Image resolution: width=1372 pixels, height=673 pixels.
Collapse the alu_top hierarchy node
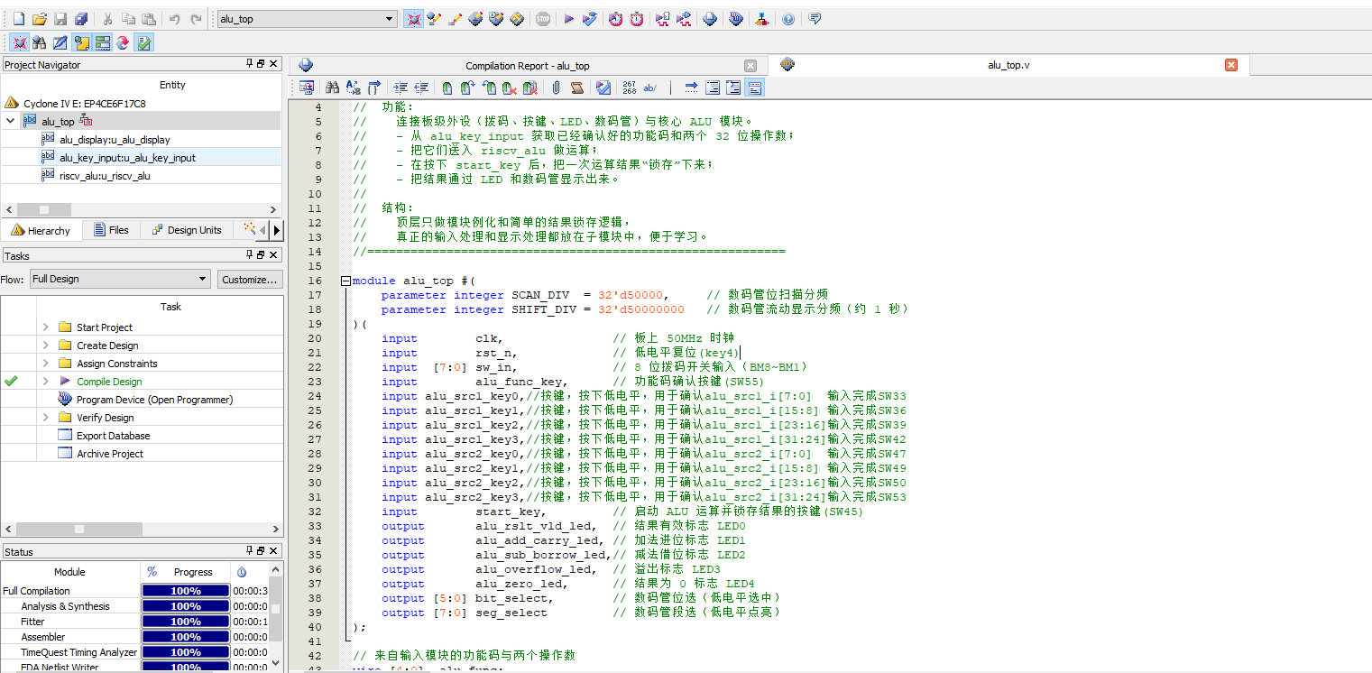11,121
